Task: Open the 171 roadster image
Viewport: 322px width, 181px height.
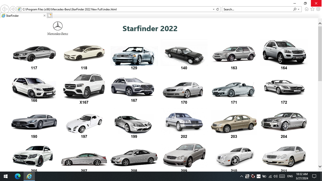Action: (233, 90)
